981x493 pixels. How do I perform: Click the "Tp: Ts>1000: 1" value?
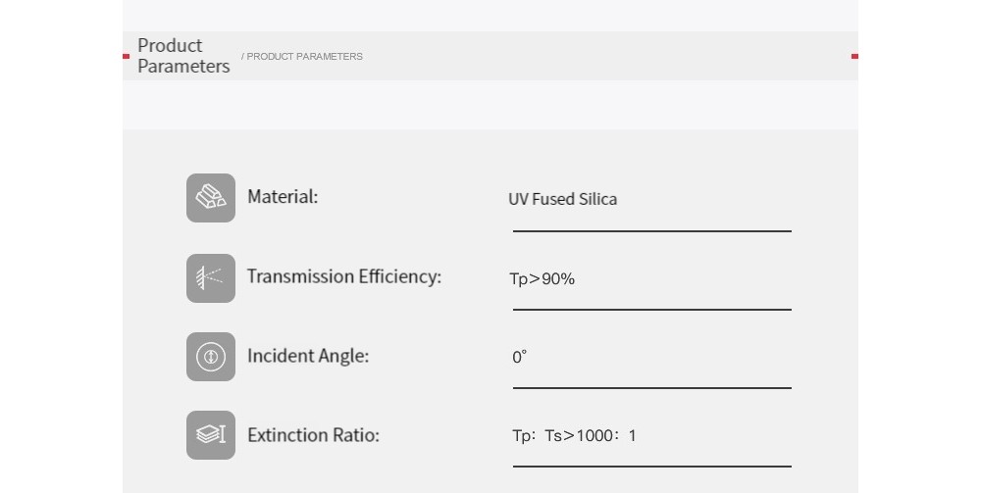tap(574, 435)
